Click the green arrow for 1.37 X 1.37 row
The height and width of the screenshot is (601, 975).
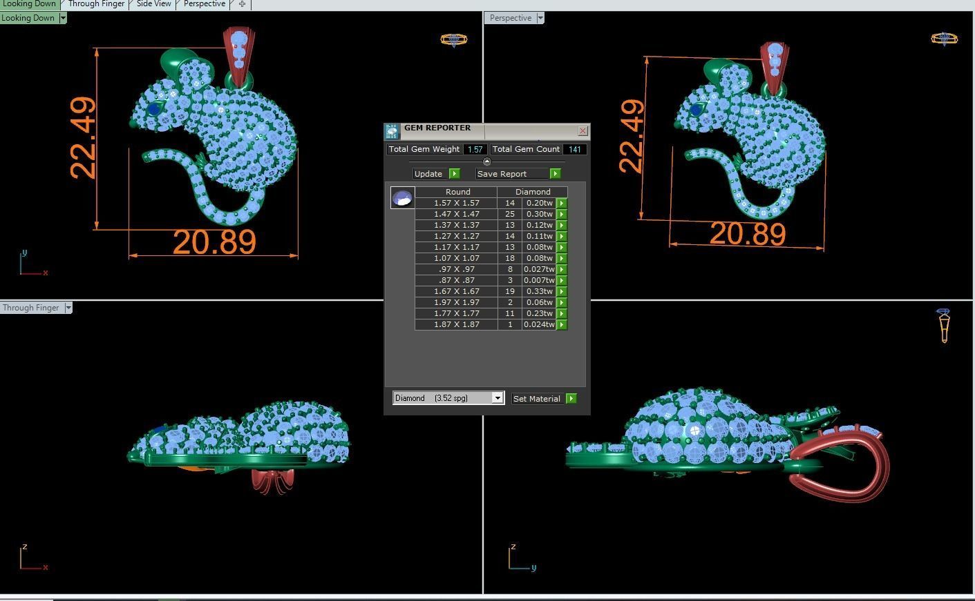pyautogui.click(x=562, y=225)
